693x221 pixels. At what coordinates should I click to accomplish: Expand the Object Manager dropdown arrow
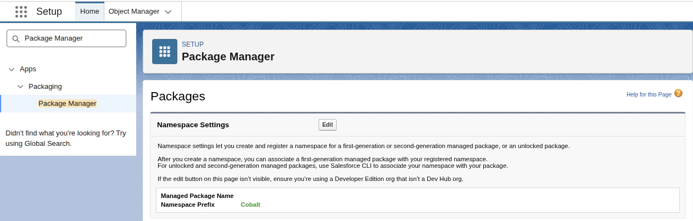168,12
